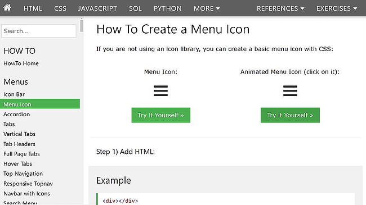Open HowTo Home link
366x205 pixels.
[21, 63]
